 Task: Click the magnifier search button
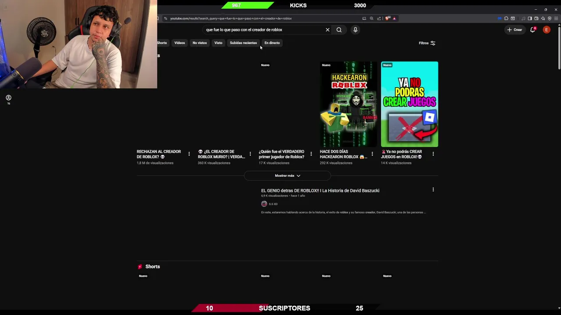pyautogui.click(x=339, y=30)
